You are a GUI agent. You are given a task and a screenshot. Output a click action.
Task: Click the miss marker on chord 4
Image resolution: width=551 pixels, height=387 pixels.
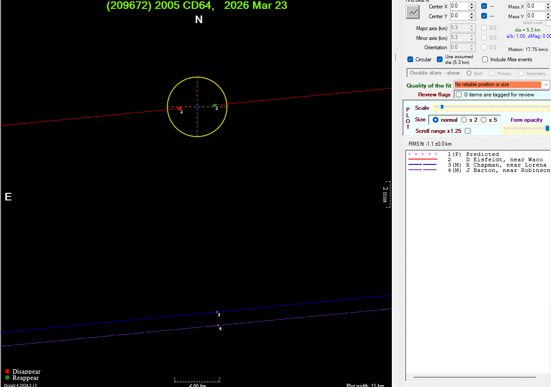coord(218,325)
